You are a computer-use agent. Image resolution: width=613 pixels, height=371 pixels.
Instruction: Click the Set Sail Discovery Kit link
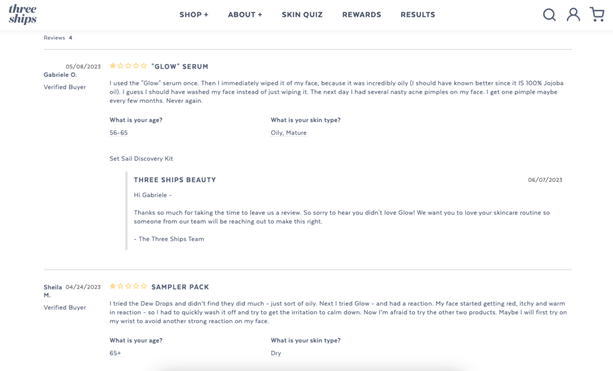pyautogui.click(x=141, y=159)
